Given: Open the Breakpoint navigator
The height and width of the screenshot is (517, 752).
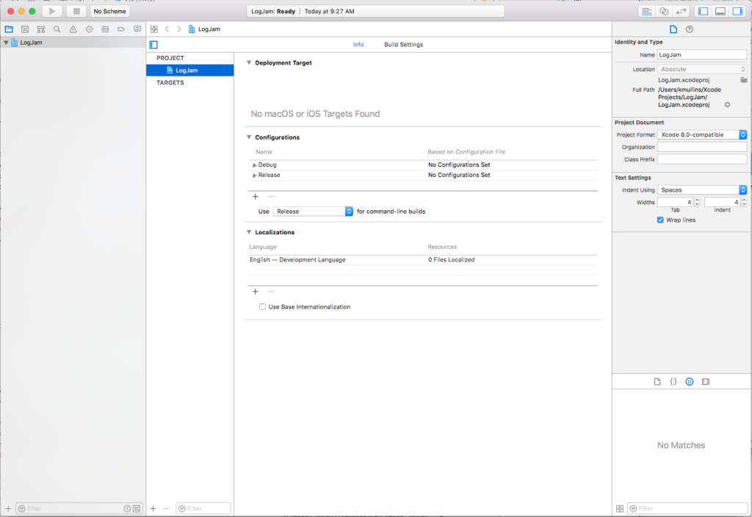Looking at the screenshot, I should click(x=121, y=29).
